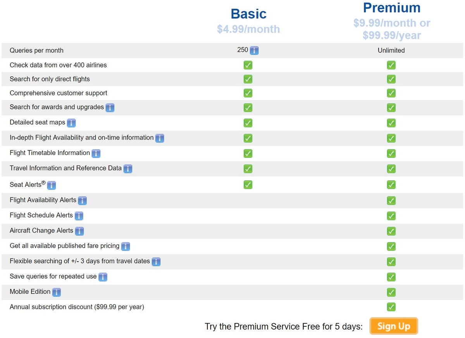
Task: Open the Detailed seat maps info tooltip
Action: [71, 123]
